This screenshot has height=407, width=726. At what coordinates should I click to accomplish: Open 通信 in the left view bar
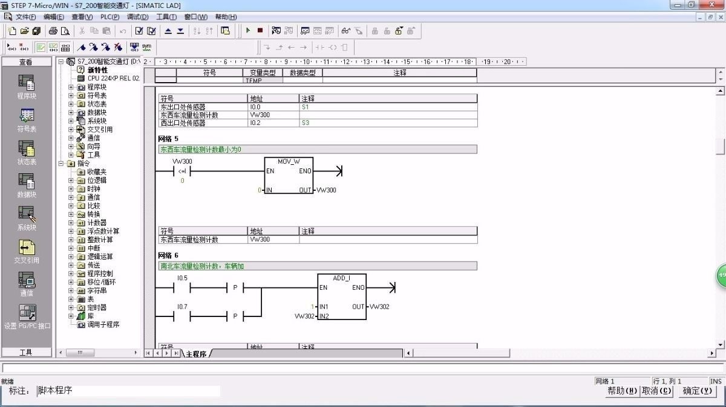point(27,284)
